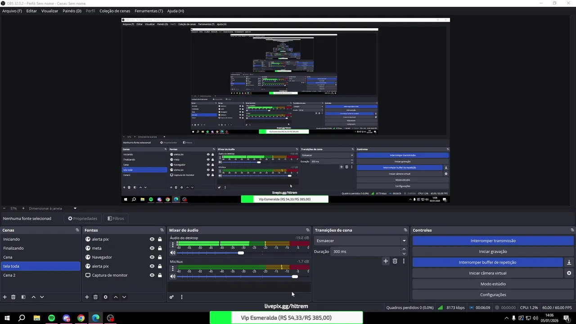
Task: Add a new scene in Cenas panel
Action: click(5, 297)
